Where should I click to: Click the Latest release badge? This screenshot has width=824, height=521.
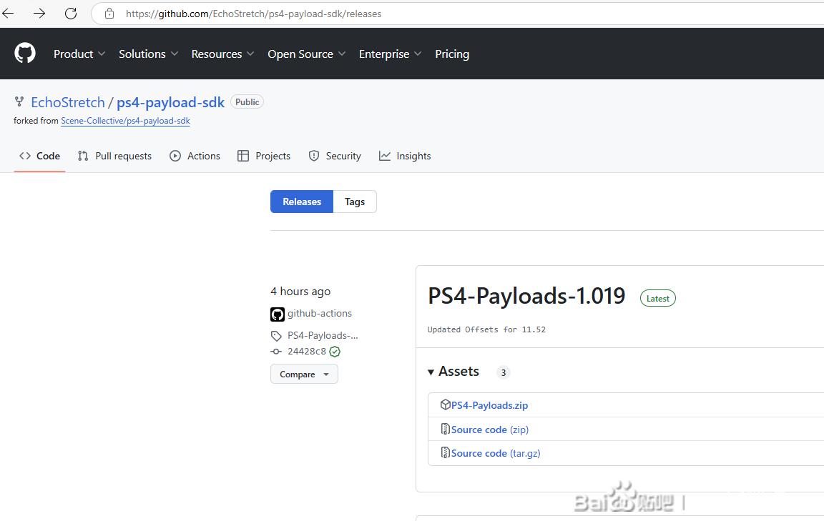tap(658, 298)
